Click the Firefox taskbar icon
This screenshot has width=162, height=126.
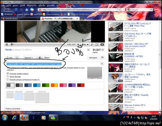24,118
